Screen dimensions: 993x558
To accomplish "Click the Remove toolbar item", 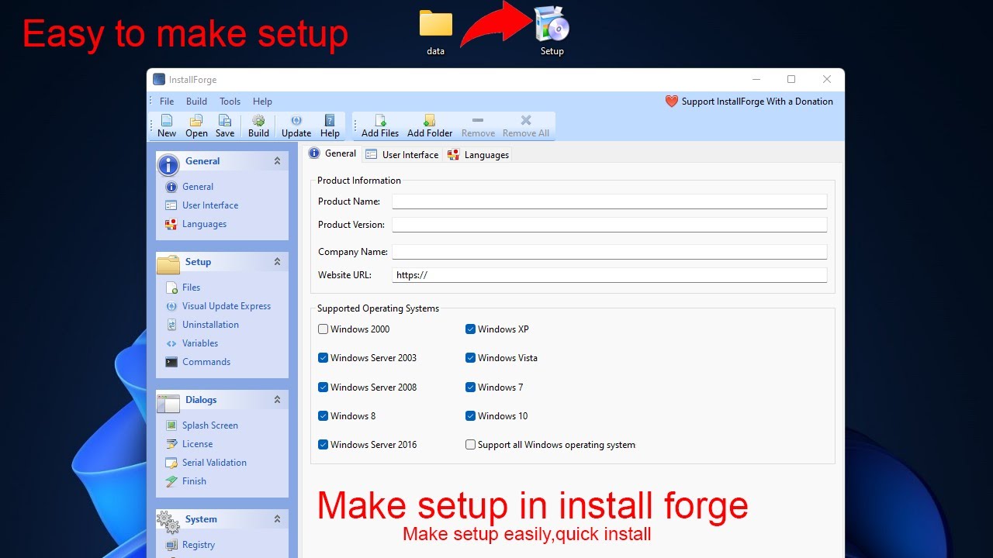I will (x=478, y=126).
